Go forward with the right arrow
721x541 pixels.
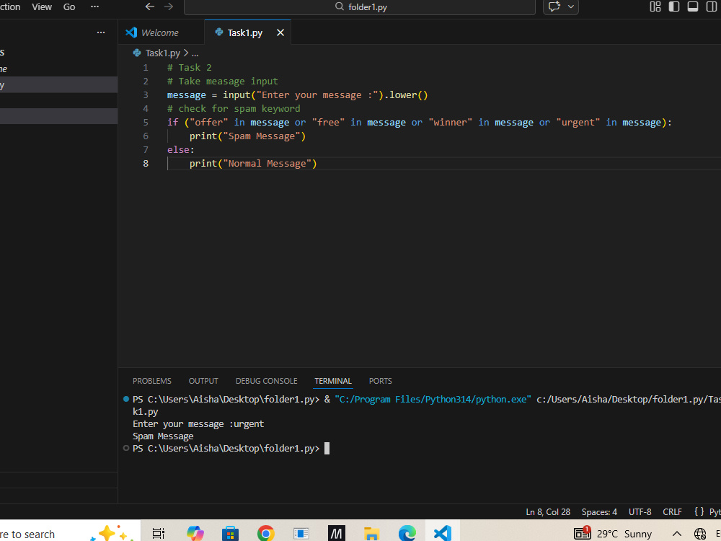(x=168, y=6)
